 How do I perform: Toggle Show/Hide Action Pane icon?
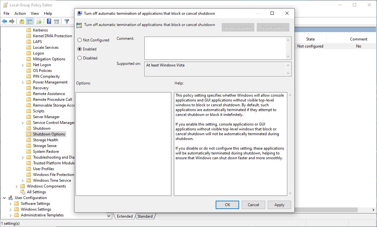[x=57, y=22]
